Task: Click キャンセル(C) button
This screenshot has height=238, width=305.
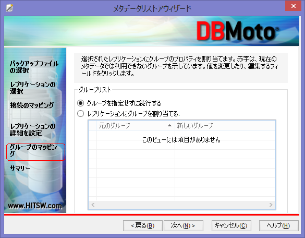Action: click(231, 225)
